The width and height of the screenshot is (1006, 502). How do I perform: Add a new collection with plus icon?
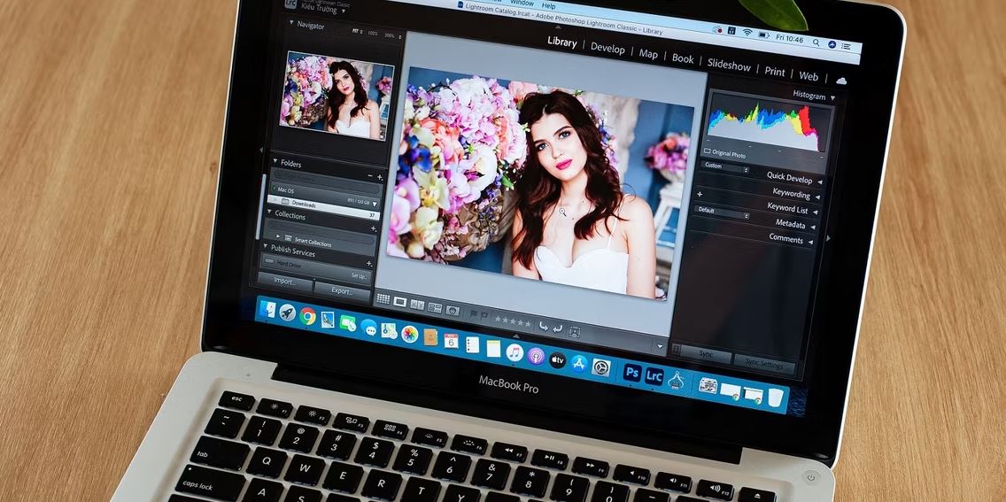[374, 228]
